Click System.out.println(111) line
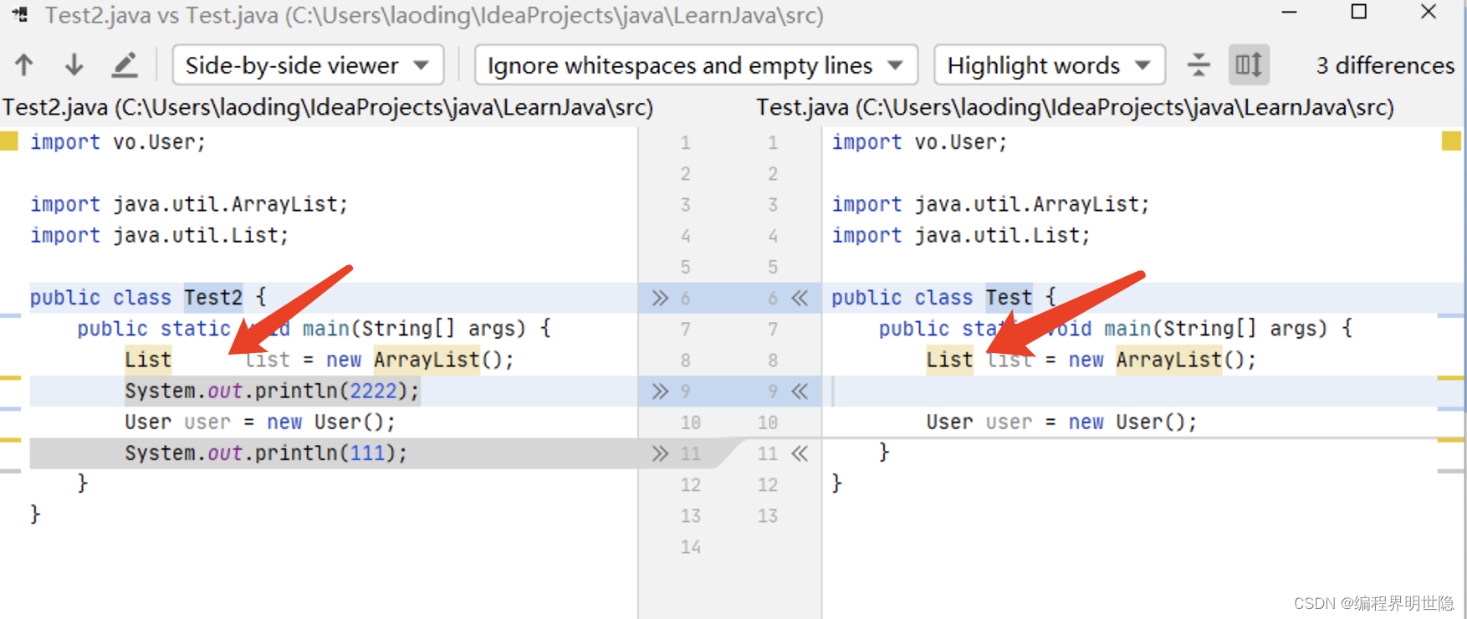Viewport: 1467px width, 619px height. coord(266,453)
